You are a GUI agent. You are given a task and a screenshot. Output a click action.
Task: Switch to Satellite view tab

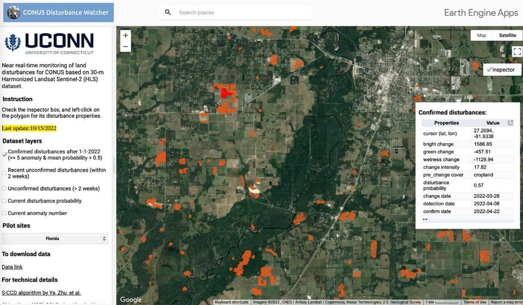click(507, 36)
